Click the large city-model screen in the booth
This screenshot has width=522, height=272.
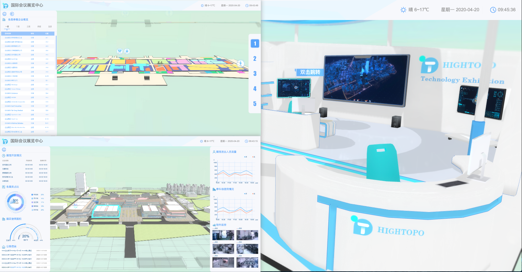click(x=367, y=81)
